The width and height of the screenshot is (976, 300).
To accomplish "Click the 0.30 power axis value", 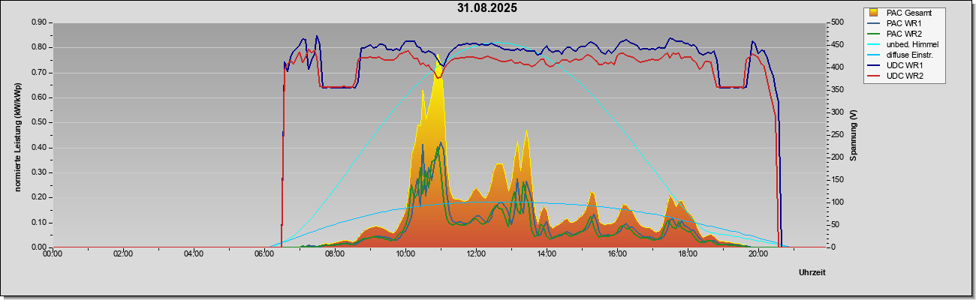I will point(40,172).
